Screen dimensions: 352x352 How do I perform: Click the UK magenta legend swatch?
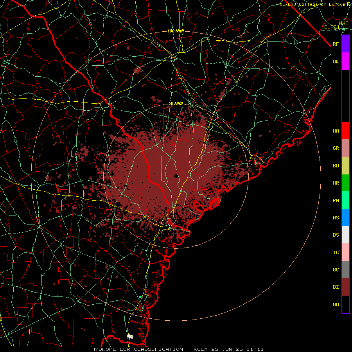pos(345,61)
